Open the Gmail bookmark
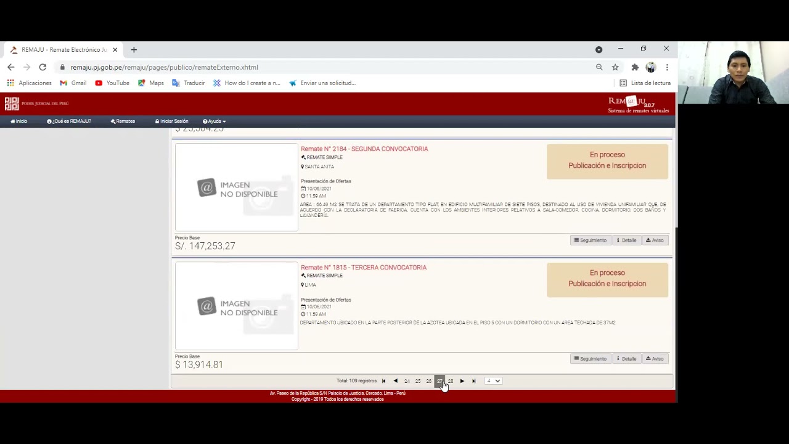Viewport: 789px width, 444px height. click(73, 83)
